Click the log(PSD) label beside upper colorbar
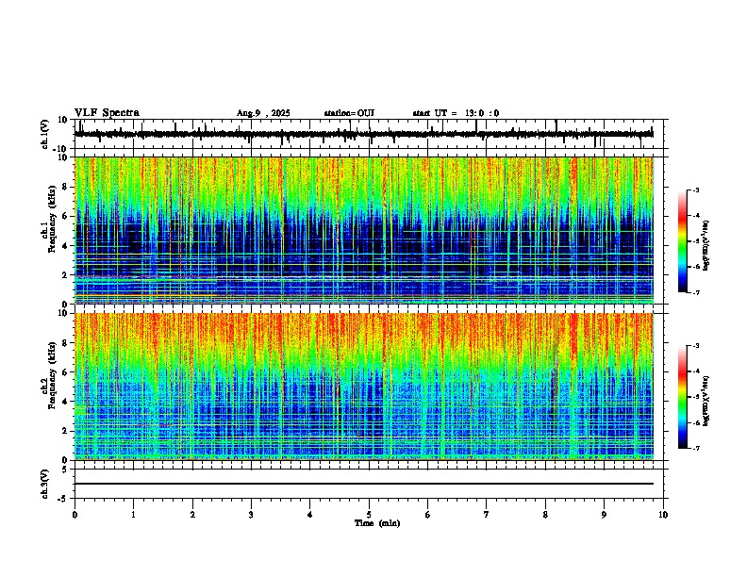Viewport: 747px width, 577px height. pos(705,245)
